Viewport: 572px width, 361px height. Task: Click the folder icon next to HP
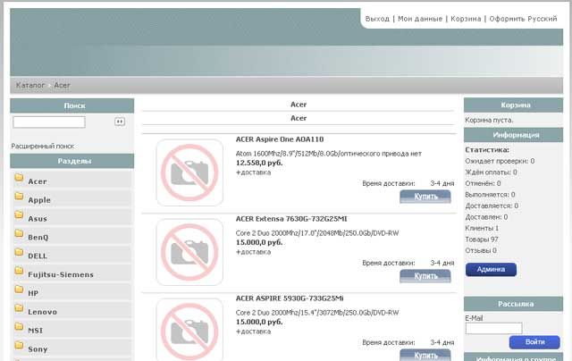coord(19,290)
